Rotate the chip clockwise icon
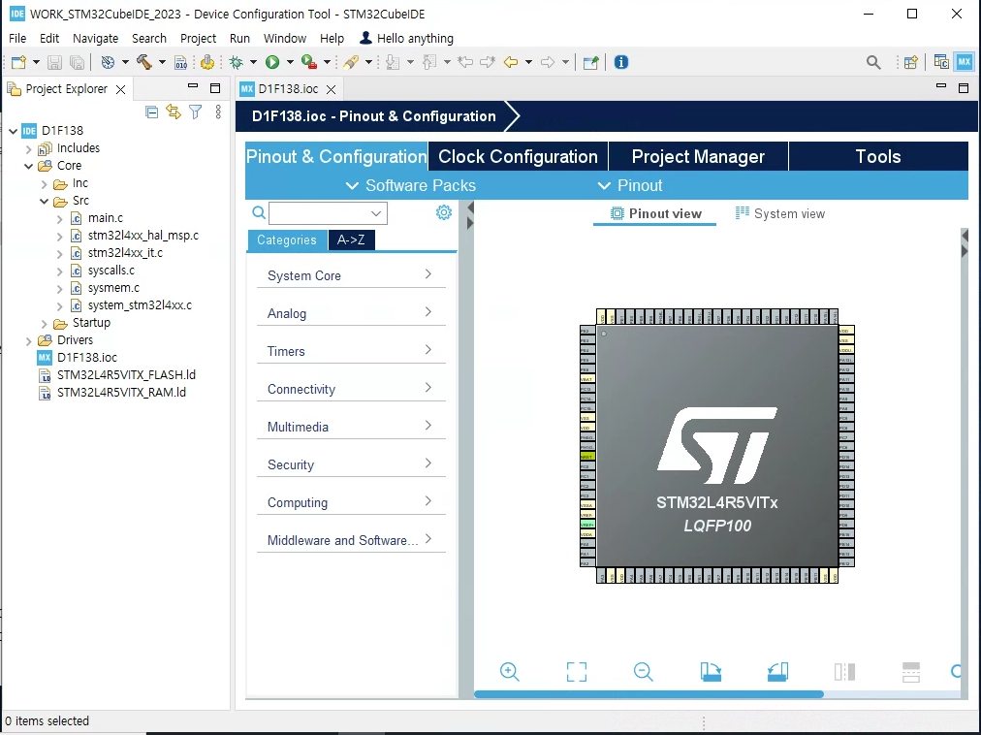Image resolution: width=981 pixels, height=735 pixels. [711, 672]
